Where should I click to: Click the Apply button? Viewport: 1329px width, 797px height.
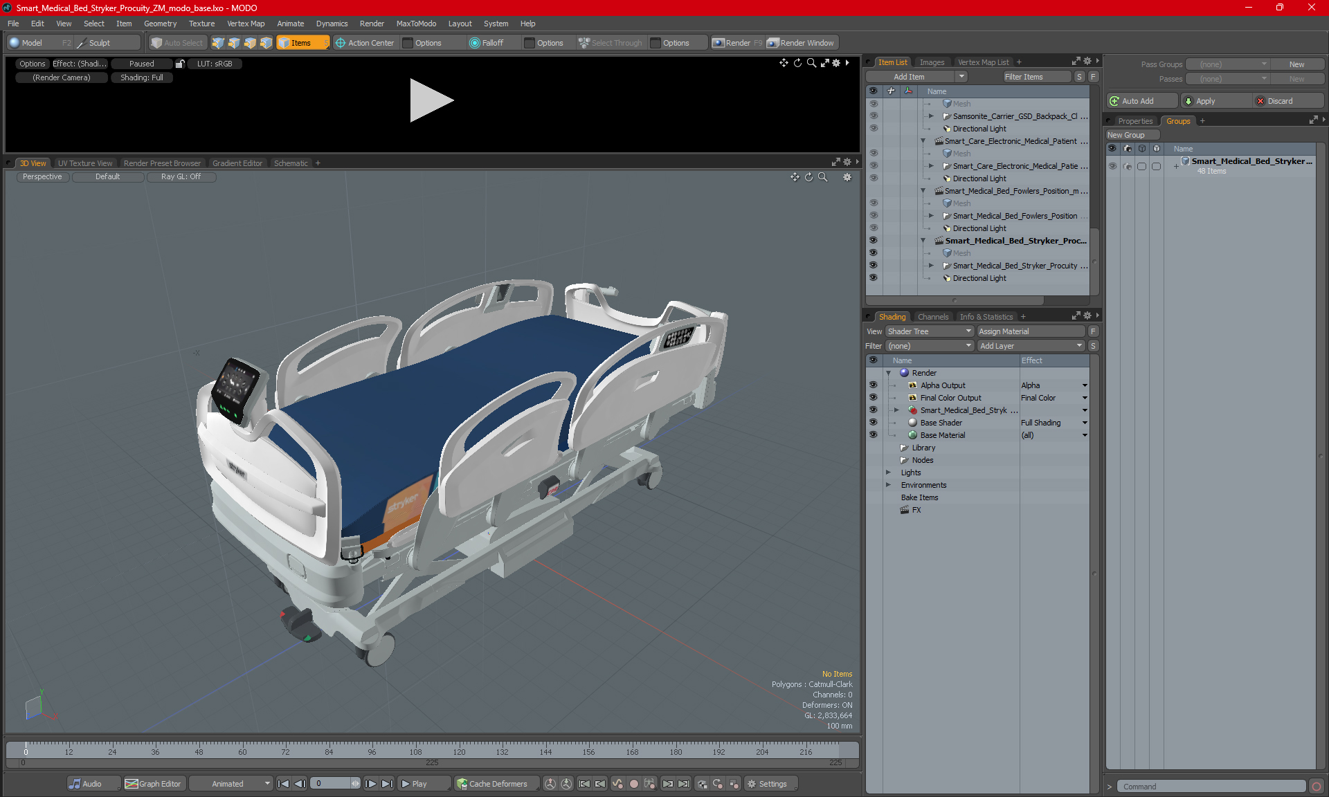pos(1217,101)
